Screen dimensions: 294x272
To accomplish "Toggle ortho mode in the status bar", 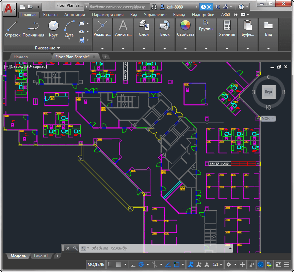I will [x=133, y=265].
